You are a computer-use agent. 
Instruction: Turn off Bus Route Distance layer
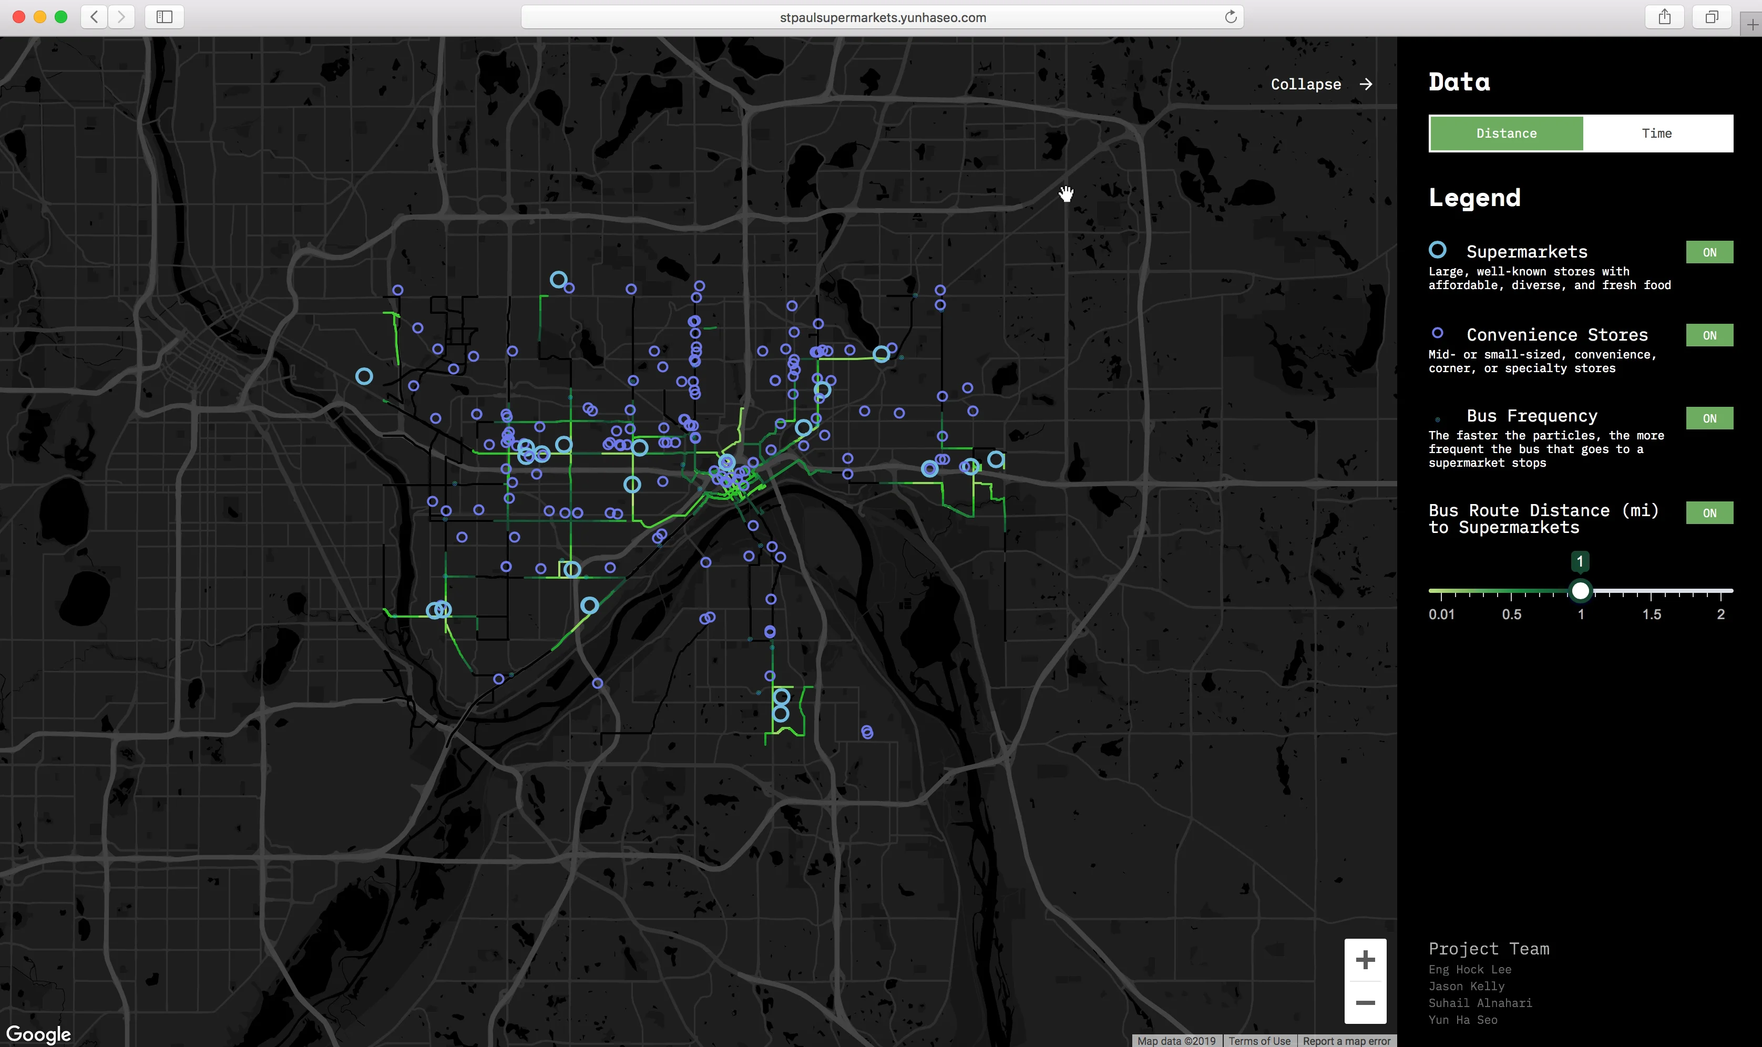tap(1709, 513)
